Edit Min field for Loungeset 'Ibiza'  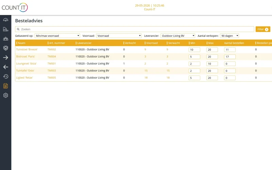[194, 64]
